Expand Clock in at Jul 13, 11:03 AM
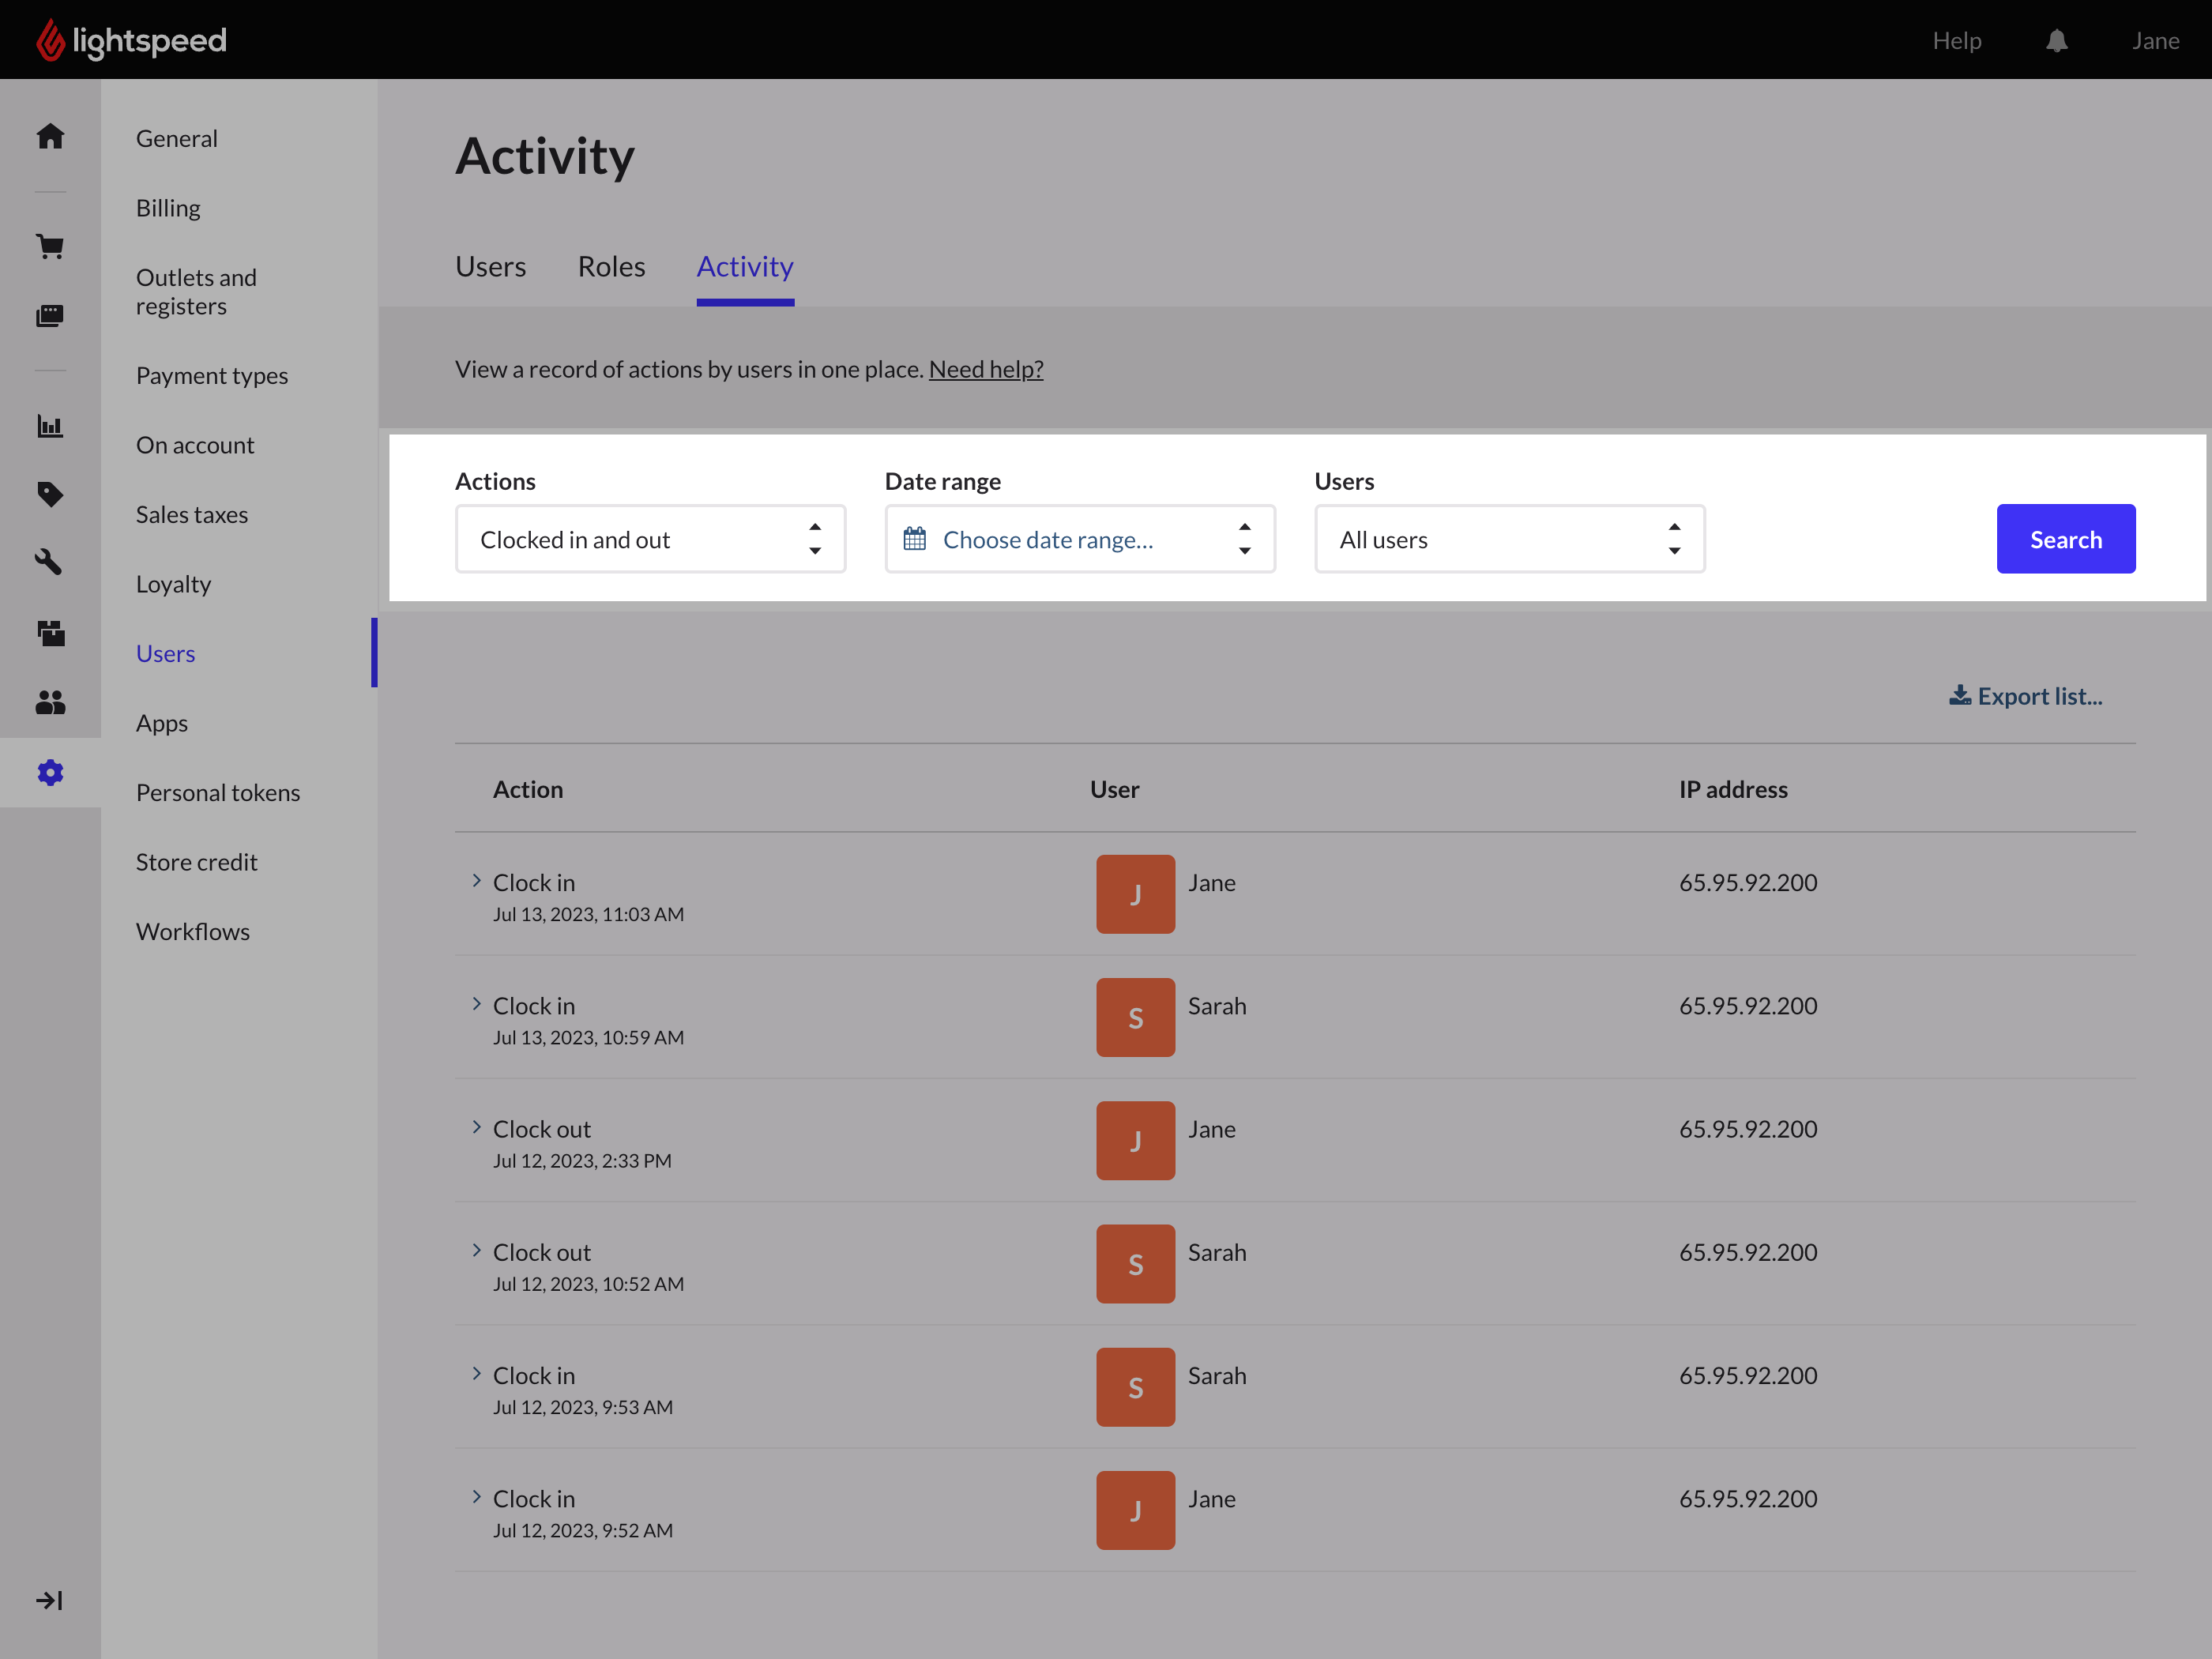The height and width of the screenshot is (1659, 2212). tap(476, 881)
